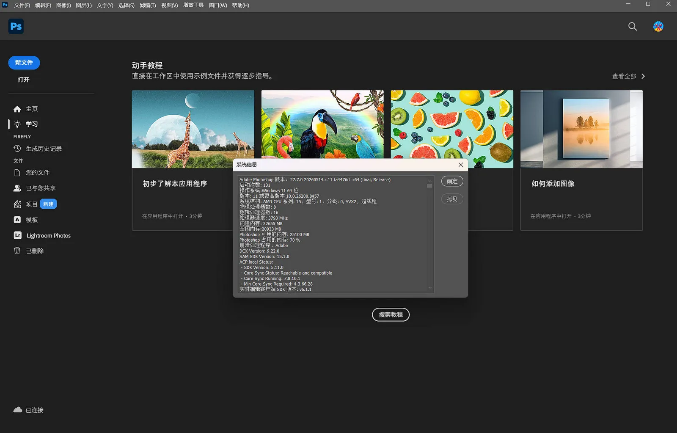The image size is (677, 433).
Task: Click the 打开 button
Action: 24,80
